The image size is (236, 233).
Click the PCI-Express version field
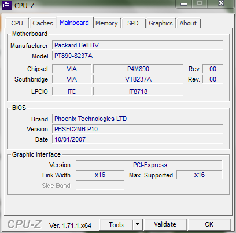149,165
